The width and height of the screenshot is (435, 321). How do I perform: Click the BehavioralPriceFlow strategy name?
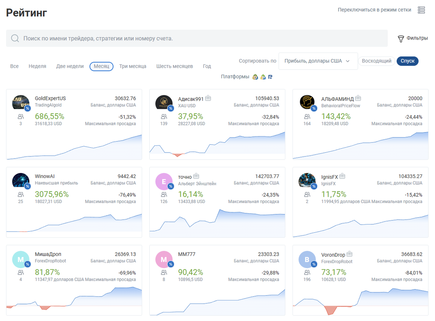click(x=341, y=106)
